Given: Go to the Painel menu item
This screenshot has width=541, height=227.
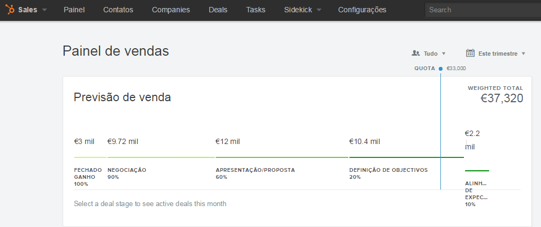Looking at the screenshot, I should click(x=74, y=10).
